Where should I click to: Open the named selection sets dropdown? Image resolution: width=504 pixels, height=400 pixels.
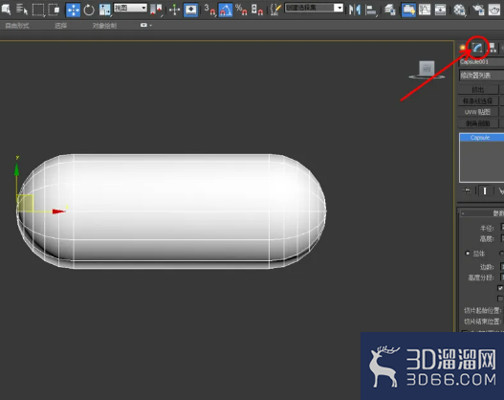[314, 8]
